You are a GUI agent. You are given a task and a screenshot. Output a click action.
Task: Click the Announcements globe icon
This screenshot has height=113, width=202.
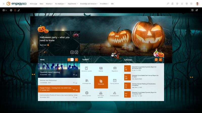click(x=87, y=94)
